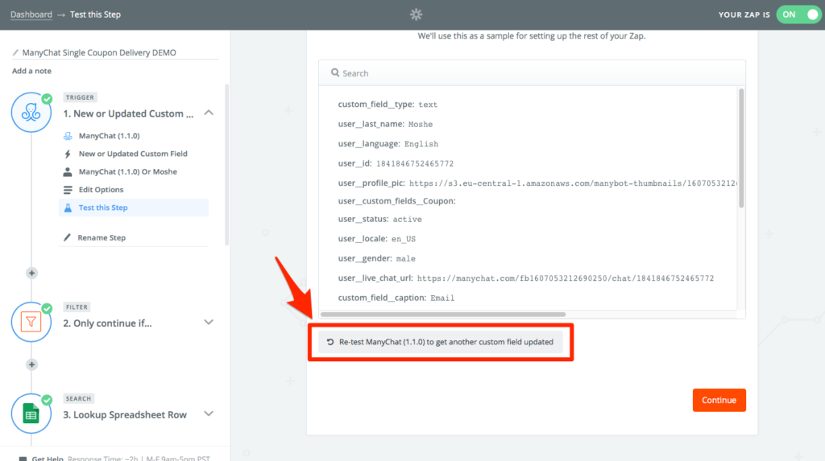
Task: Add a step with plus below the trigger
Action: pyautogui.click(x=31, y=273)
